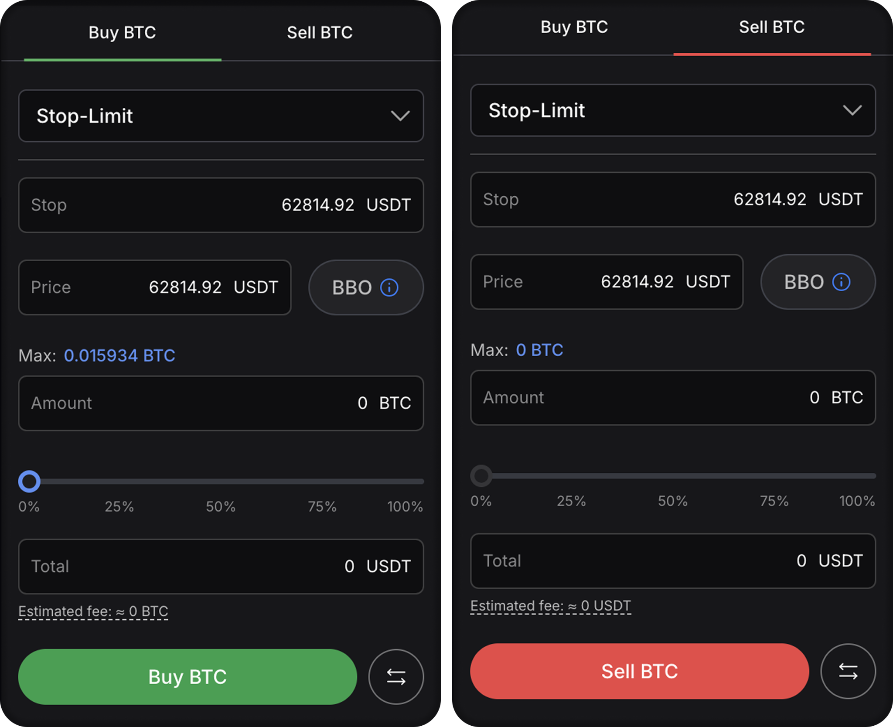This screenshot has width=893, height=727.
Task: Click the swap arrows icon beside Sell BTC
Action: (848, 671)
